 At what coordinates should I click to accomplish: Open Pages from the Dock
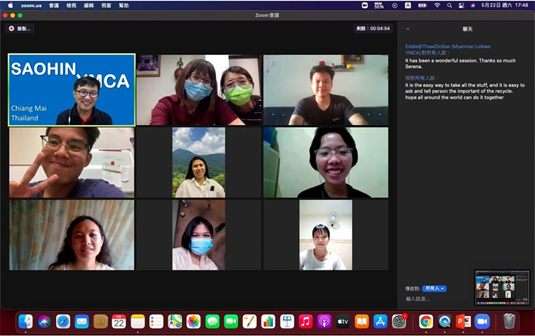coord(249,321)
